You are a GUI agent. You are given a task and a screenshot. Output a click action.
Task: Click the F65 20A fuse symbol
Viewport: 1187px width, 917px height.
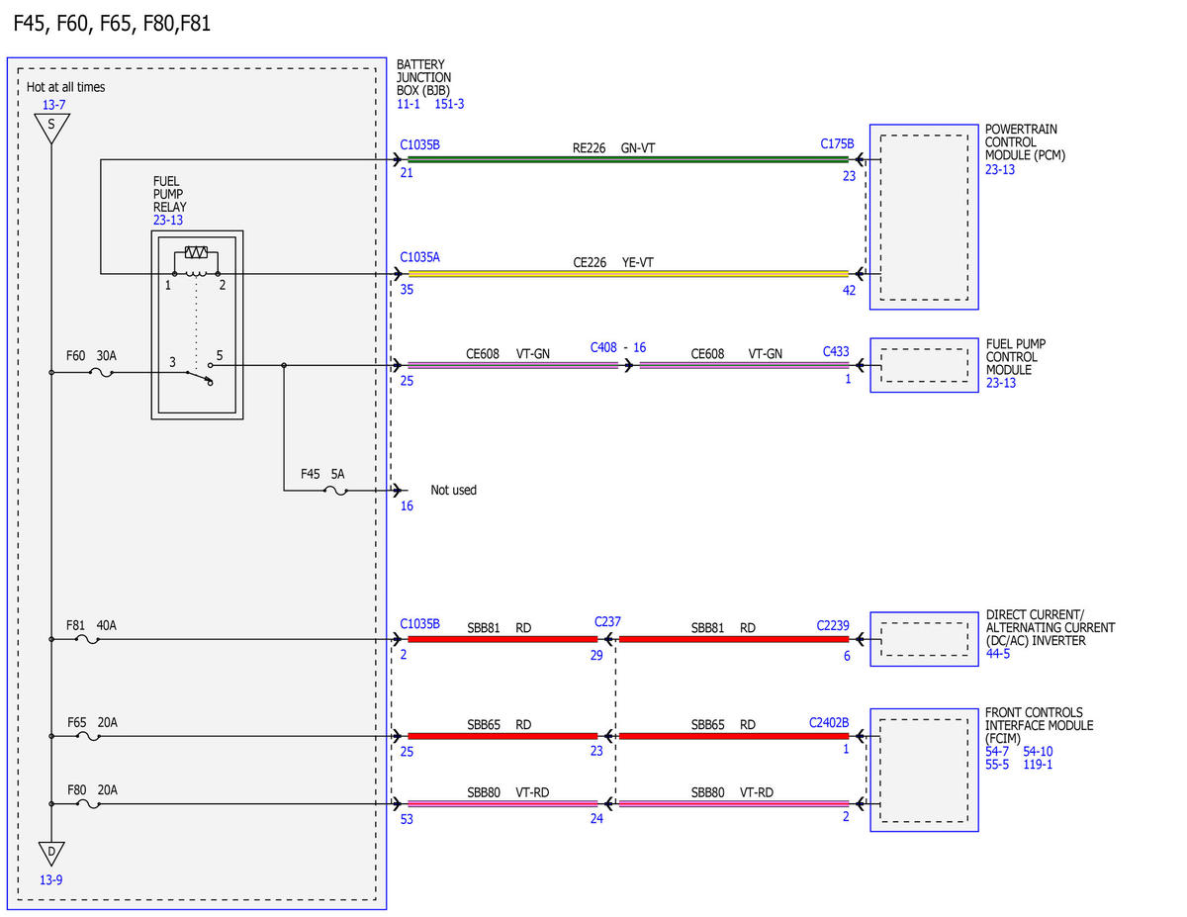coord(87,736)
